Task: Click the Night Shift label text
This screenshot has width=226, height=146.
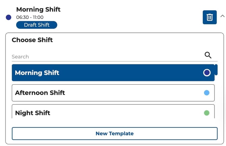Action: (33, 113)
